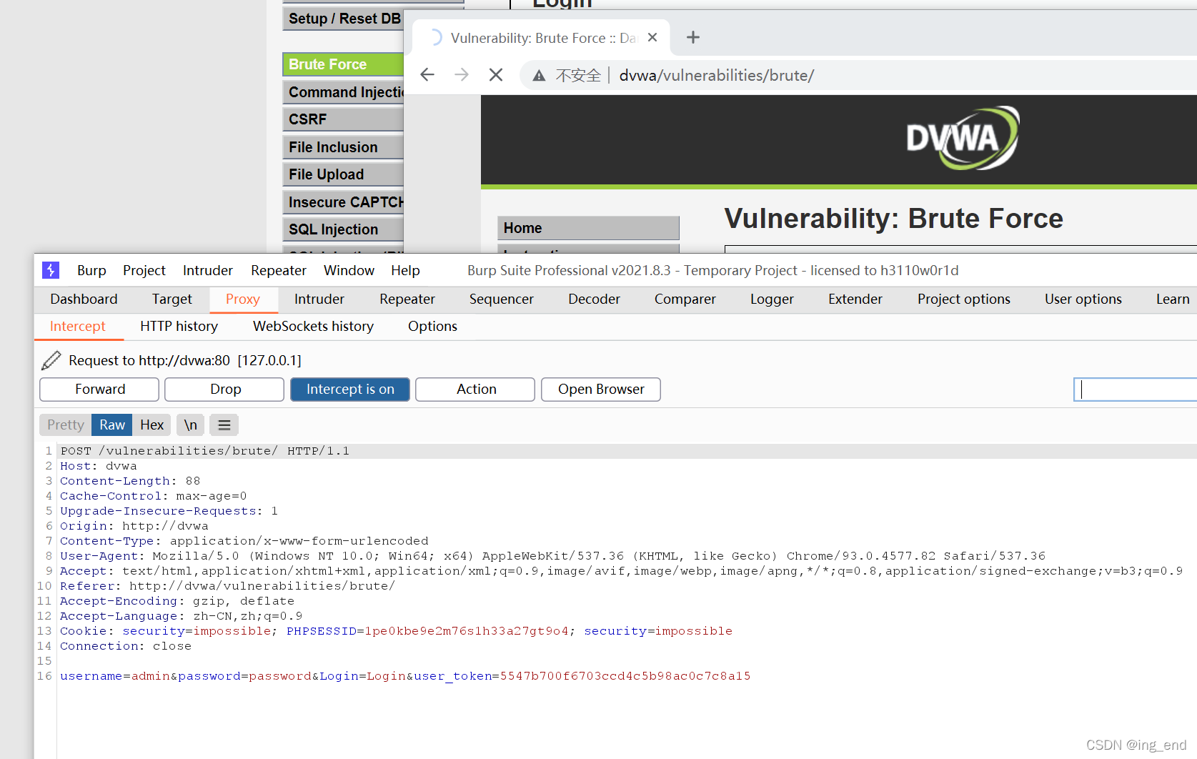Image resolution: width=1197 pixels, height=759 pixels.
Task: Select the Proxy tab
Action: click(243, 299)
